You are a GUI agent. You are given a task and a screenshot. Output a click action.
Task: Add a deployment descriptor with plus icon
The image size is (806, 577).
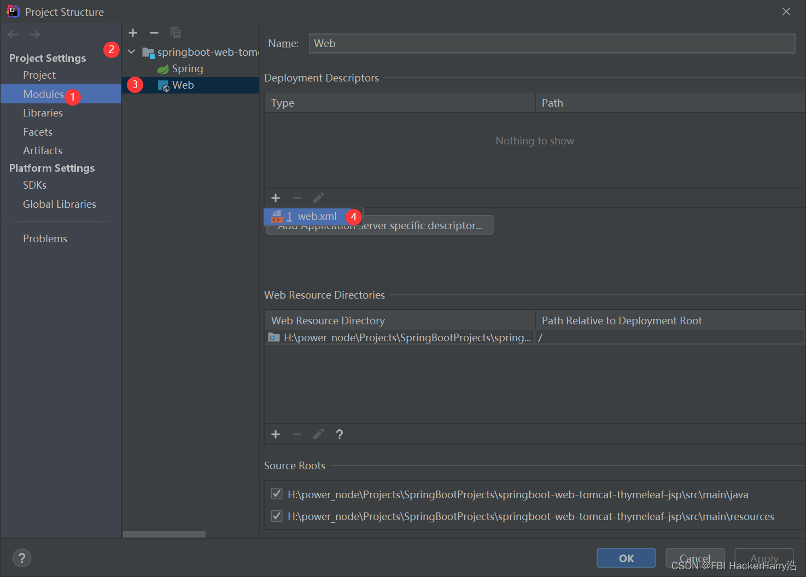click(276, 197)
